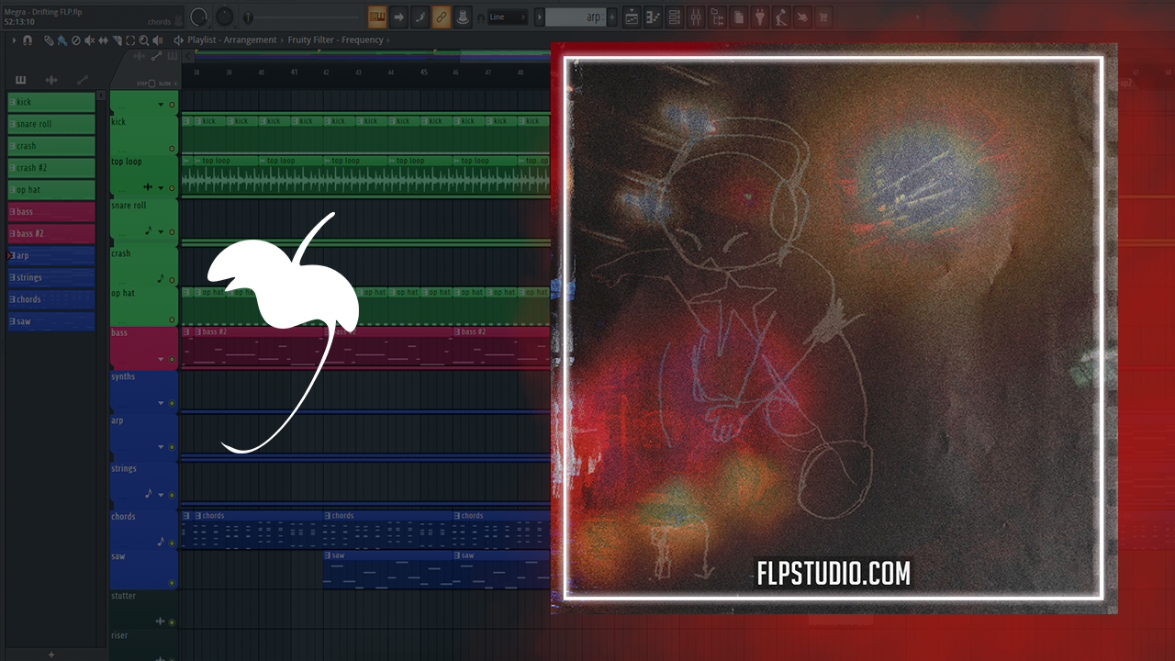
Task: Select the Mute tool in playlist toolbar
Action: [x=89, y=40]
